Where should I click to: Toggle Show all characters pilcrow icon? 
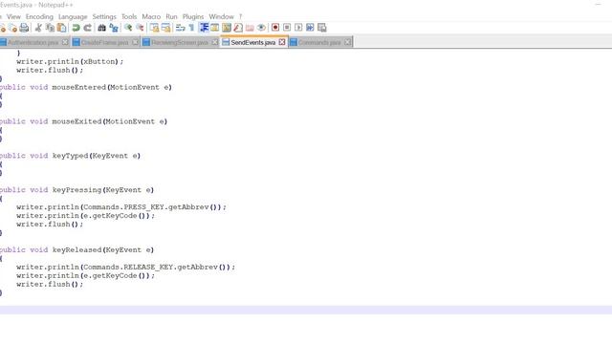click(191, 28)
